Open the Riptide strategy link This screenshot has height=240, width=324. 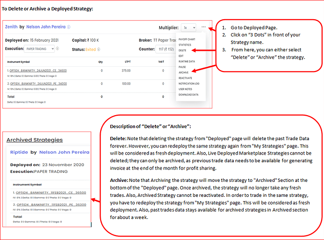pyautogui.click(x=19, y=152)
